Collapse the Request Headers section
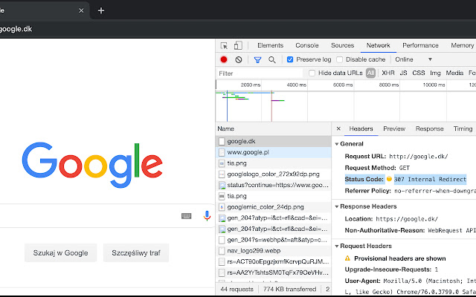 point(337,247)
